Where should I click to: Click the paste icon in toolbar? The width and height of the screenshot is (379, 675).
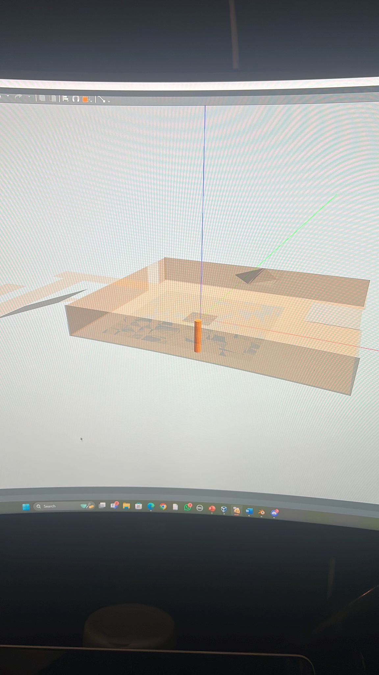pos(53,99)
